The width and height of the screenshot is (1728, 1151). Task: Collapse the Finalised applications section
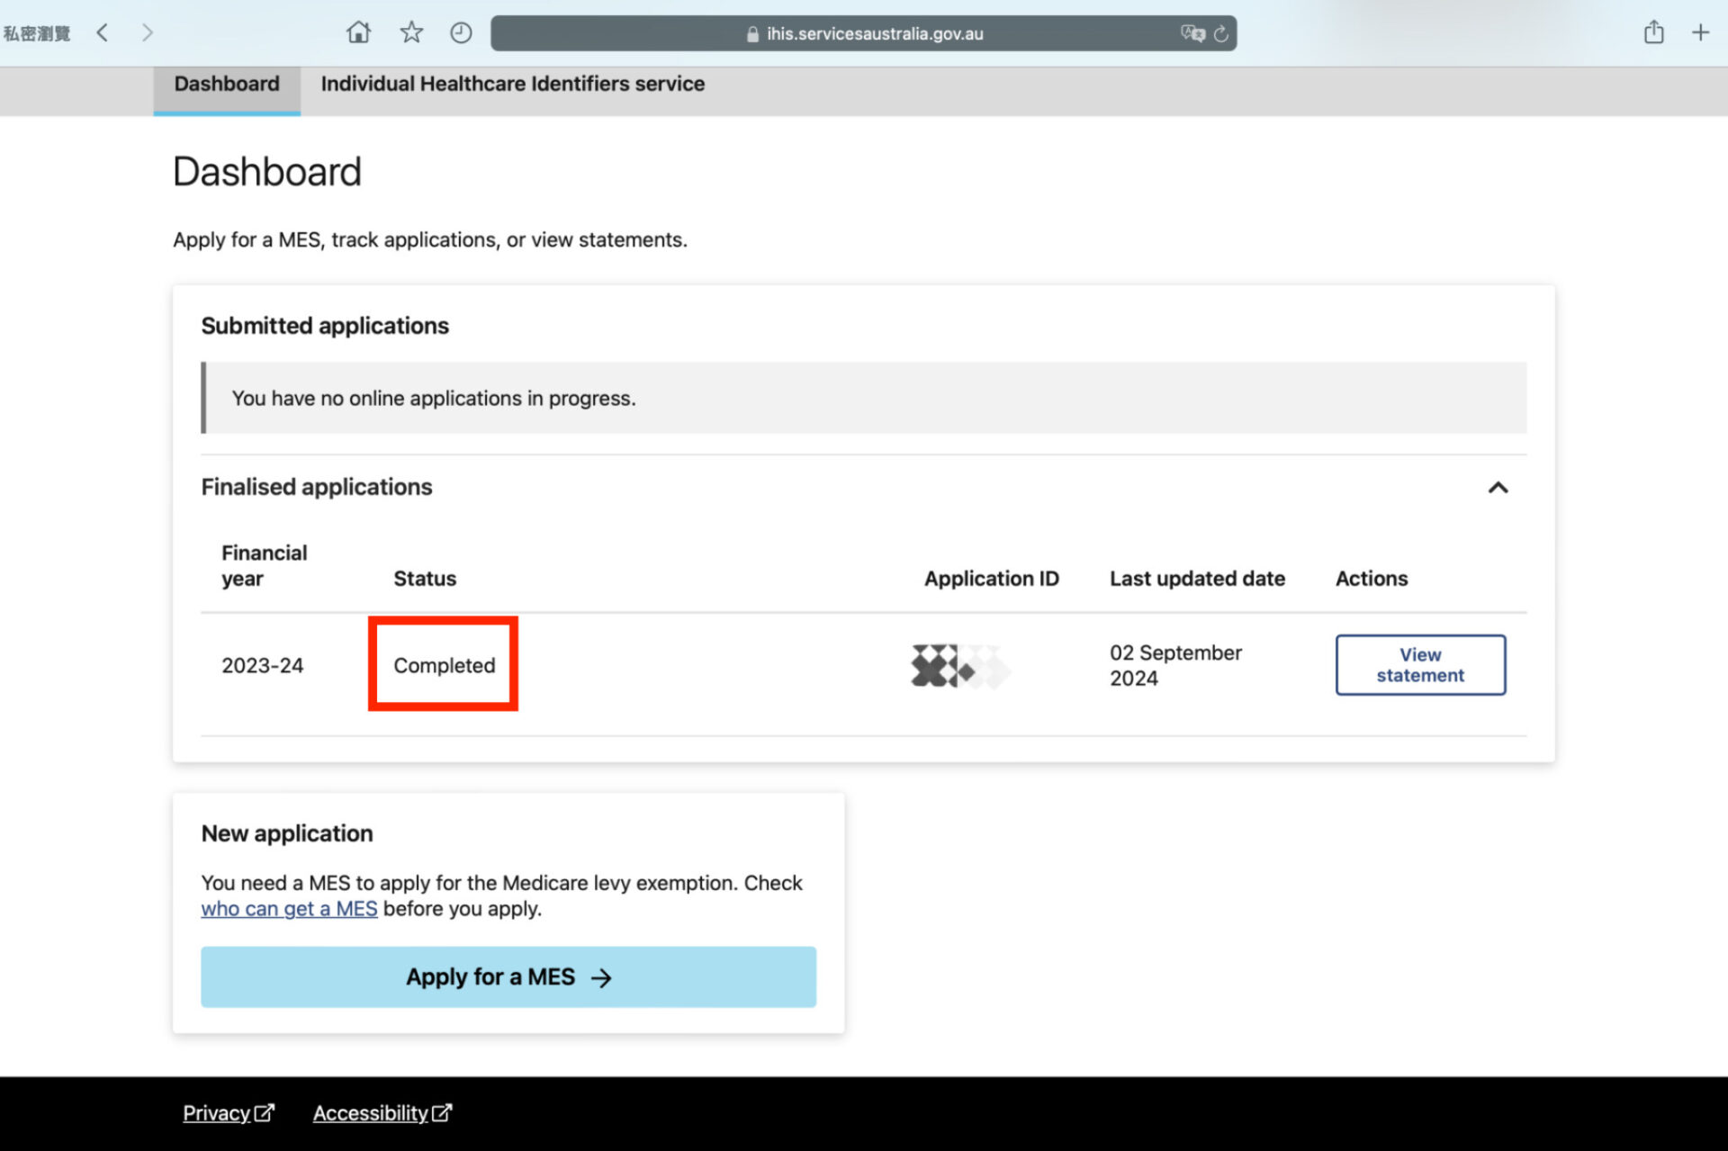click(1498, 488)
